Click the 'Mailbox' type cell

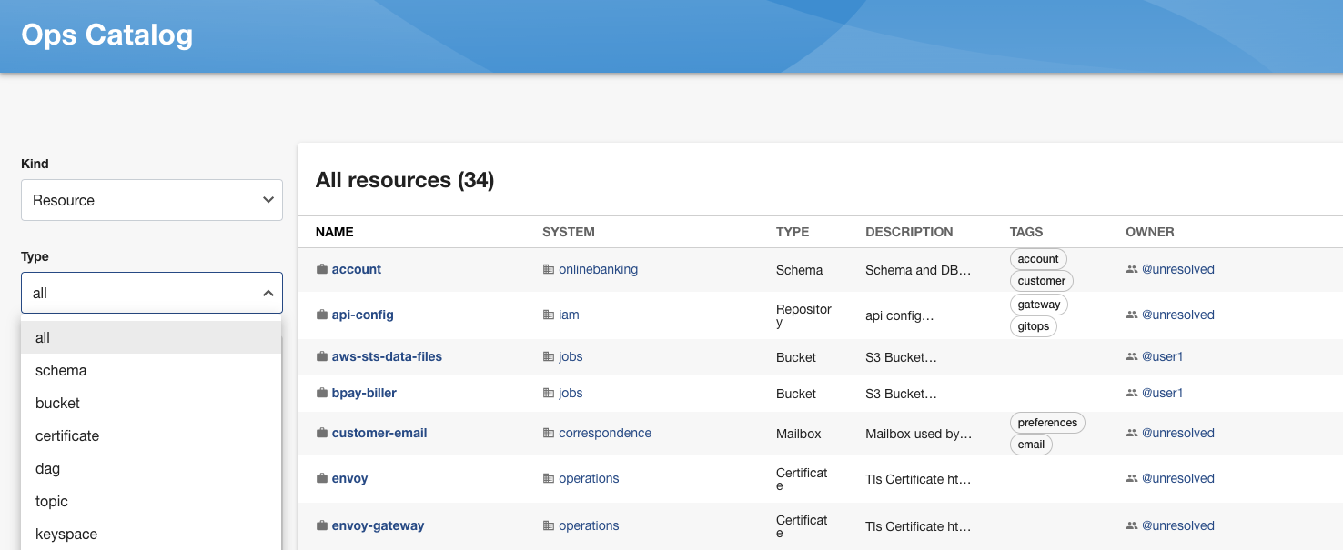[x=799, y=434]
